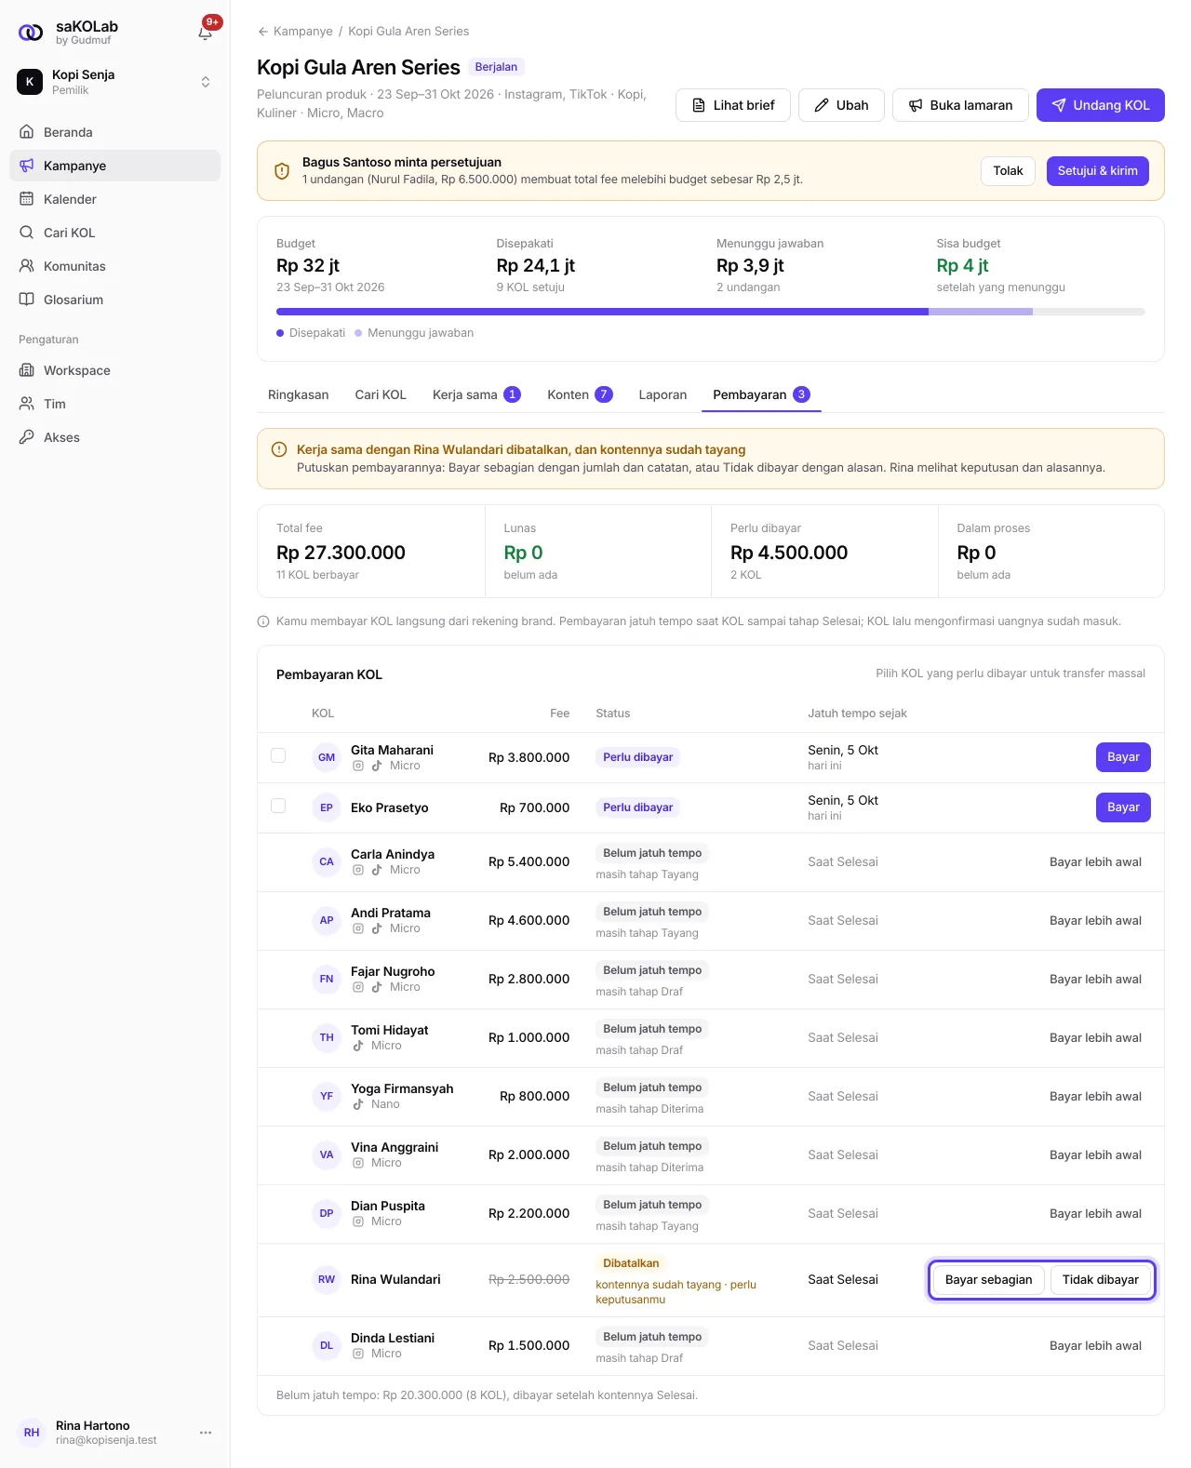
Task: Tick the checkbox for Gita Maharani
Action: click(278, 755)
